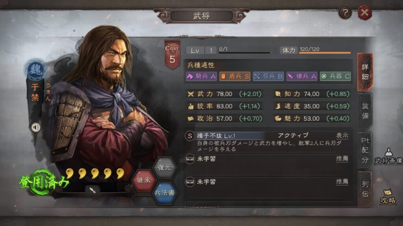This screenshot has height=226, width=403.
Task: Open 推薦 for the first unlearned skill
Action: [342, 159]
